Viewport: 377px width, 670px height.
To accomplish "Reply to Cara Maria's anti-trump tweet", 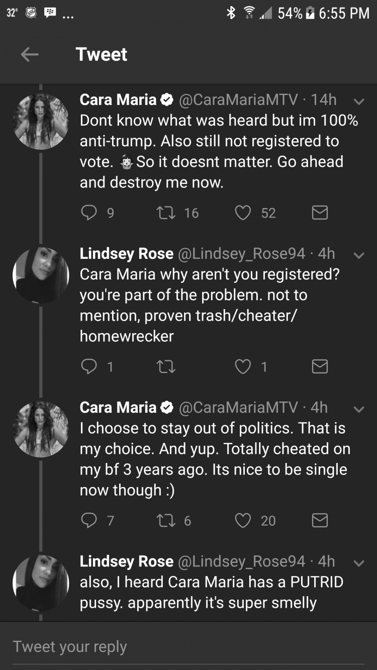I will pos(89,213).
